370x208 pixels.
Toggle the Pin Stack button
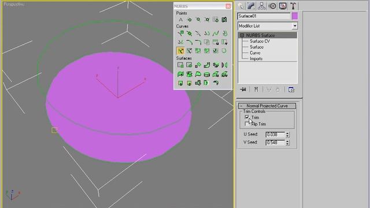tap(243, 90)
